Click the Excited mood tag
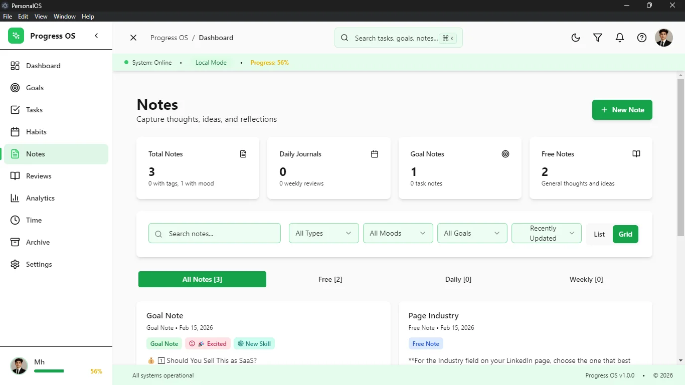This screenshot has width=685, height=385. (x=208, y=343)
